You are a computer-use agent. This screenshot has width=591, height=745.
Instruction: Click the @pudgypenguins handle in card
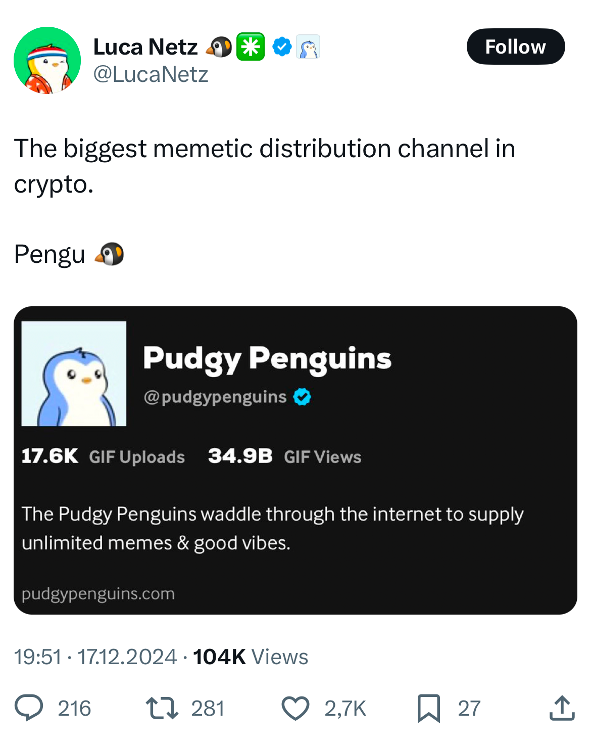click(x=215, y=397)
